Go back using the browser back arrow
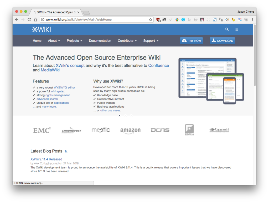This screenshot has width=269, height=203. point(17,19)
